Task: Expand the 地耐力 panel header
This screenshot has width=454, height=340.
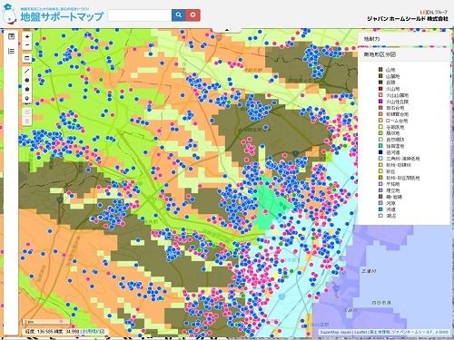Action: [403, 39]
